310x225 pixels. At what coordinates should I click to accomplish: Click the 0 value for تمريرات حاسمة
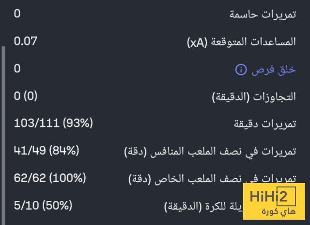17,14
